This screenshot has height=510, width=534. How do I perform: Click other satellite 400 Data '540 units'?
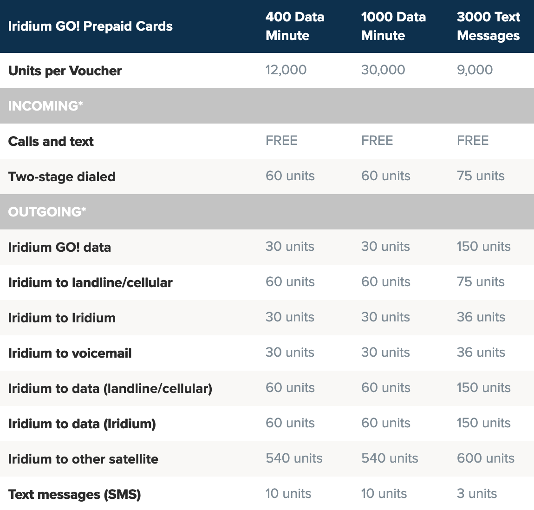[x=294, y=458]
